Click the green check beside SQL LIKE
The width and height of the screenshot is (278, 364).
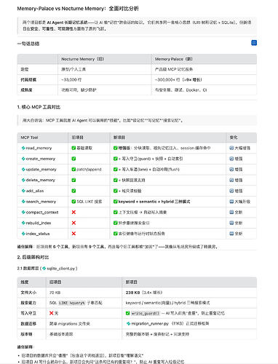74,202
